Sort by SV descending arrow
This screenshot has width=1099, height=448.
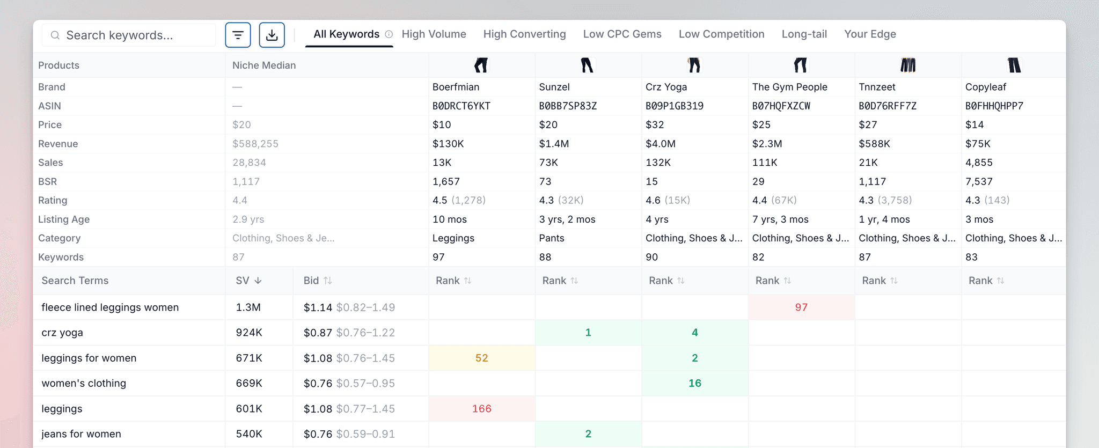pyautogui.click(x=258, y=281)
